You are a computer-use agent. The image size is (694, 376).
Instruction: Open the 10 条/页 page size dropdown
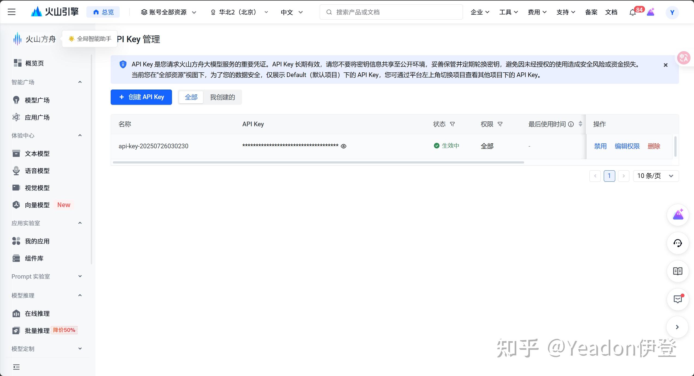[x=656, y=176]
